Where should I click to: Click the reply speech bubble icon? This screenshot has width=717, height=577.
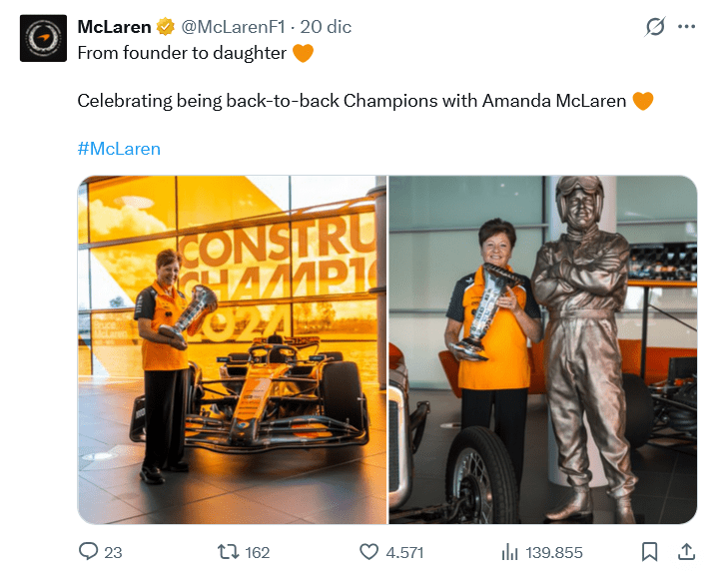point(88,551)
